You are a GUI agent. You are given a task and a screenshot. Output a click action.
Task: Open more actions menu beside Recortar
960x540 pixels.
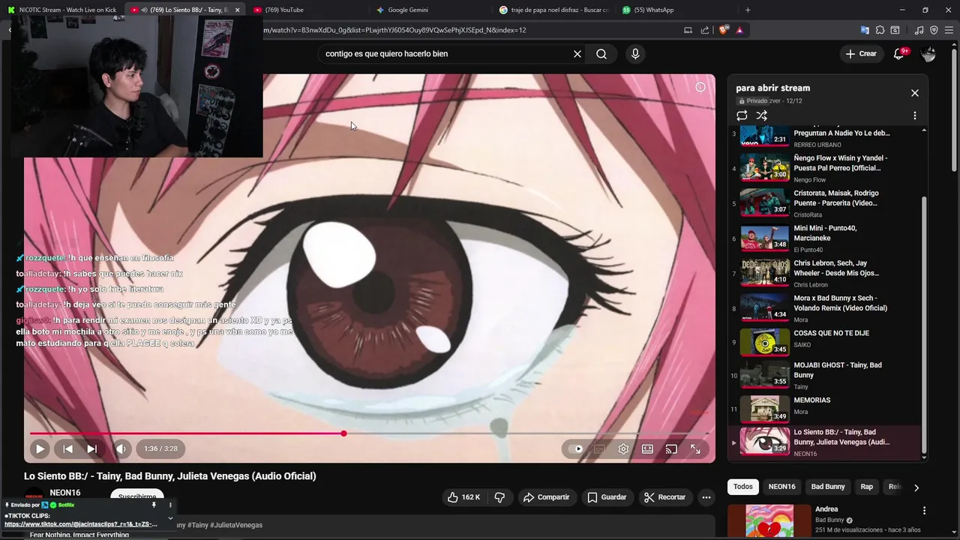coord(706,497)
